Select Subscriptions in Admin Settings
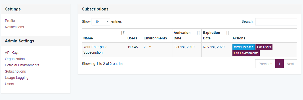This screenshot has height=100, width=303. (x=15, y=71)
